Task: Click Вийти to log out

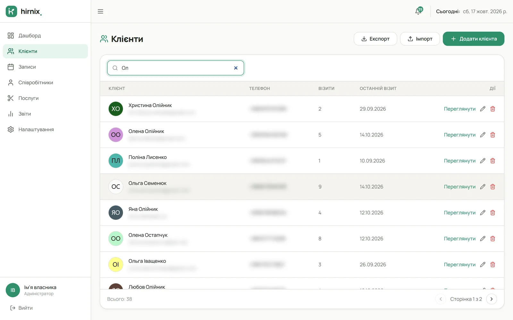Action: 21,308
